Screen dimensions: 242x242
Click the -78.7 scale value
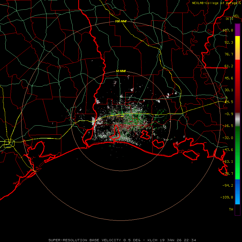point(228,174)
